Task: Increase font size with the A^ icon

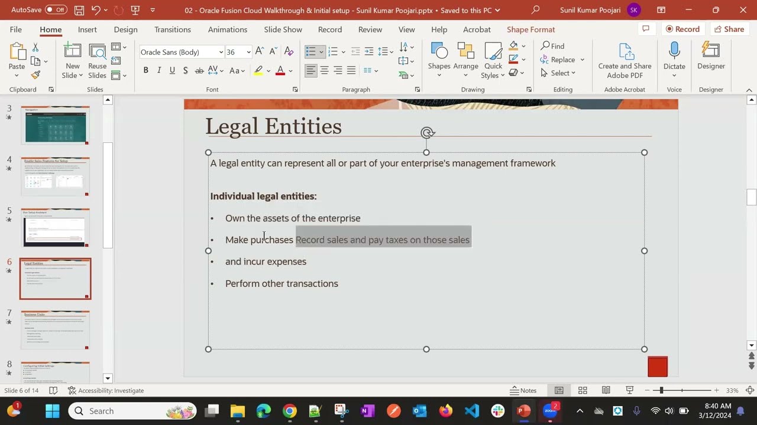Action: tap(260, 52)
